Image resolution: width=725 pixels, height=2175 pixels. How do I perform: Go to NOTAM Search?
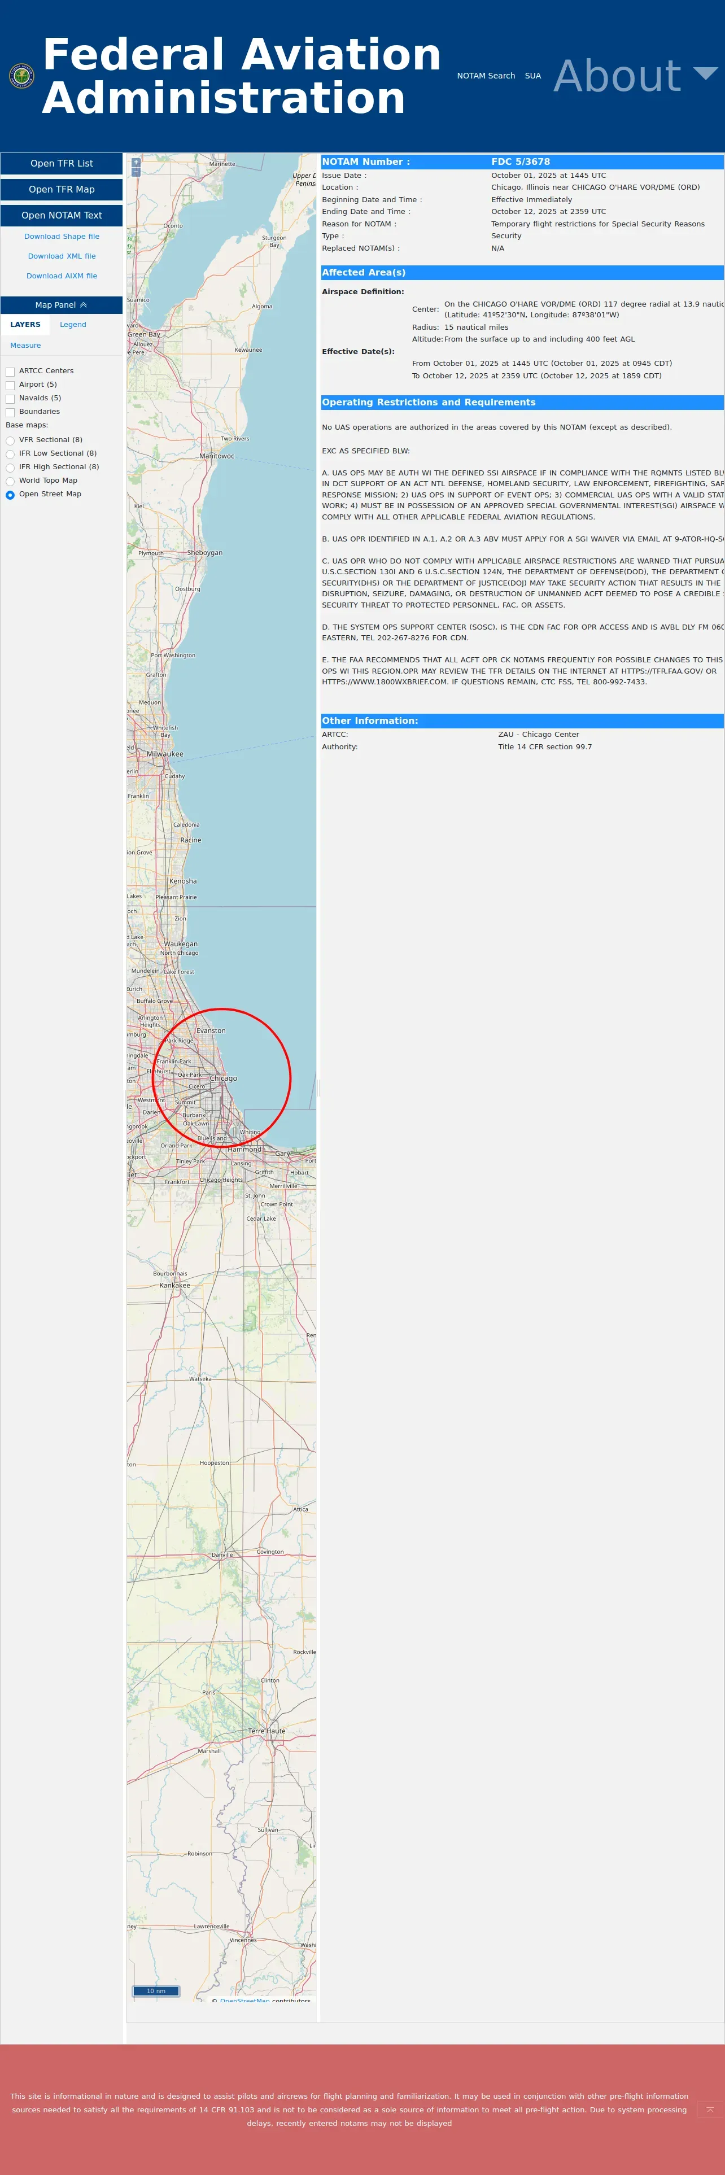486,76
